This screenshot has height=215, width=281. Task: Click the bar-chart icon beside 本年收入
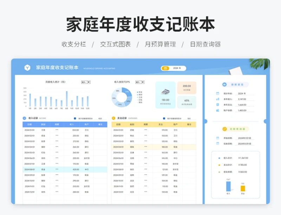tap(217, 99)
